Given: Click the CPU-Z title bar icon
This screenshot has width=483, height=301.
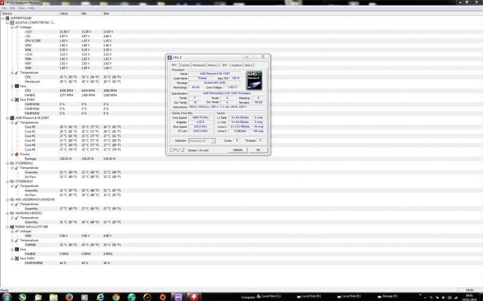Looking at the screenshot, I should (170, 57).
